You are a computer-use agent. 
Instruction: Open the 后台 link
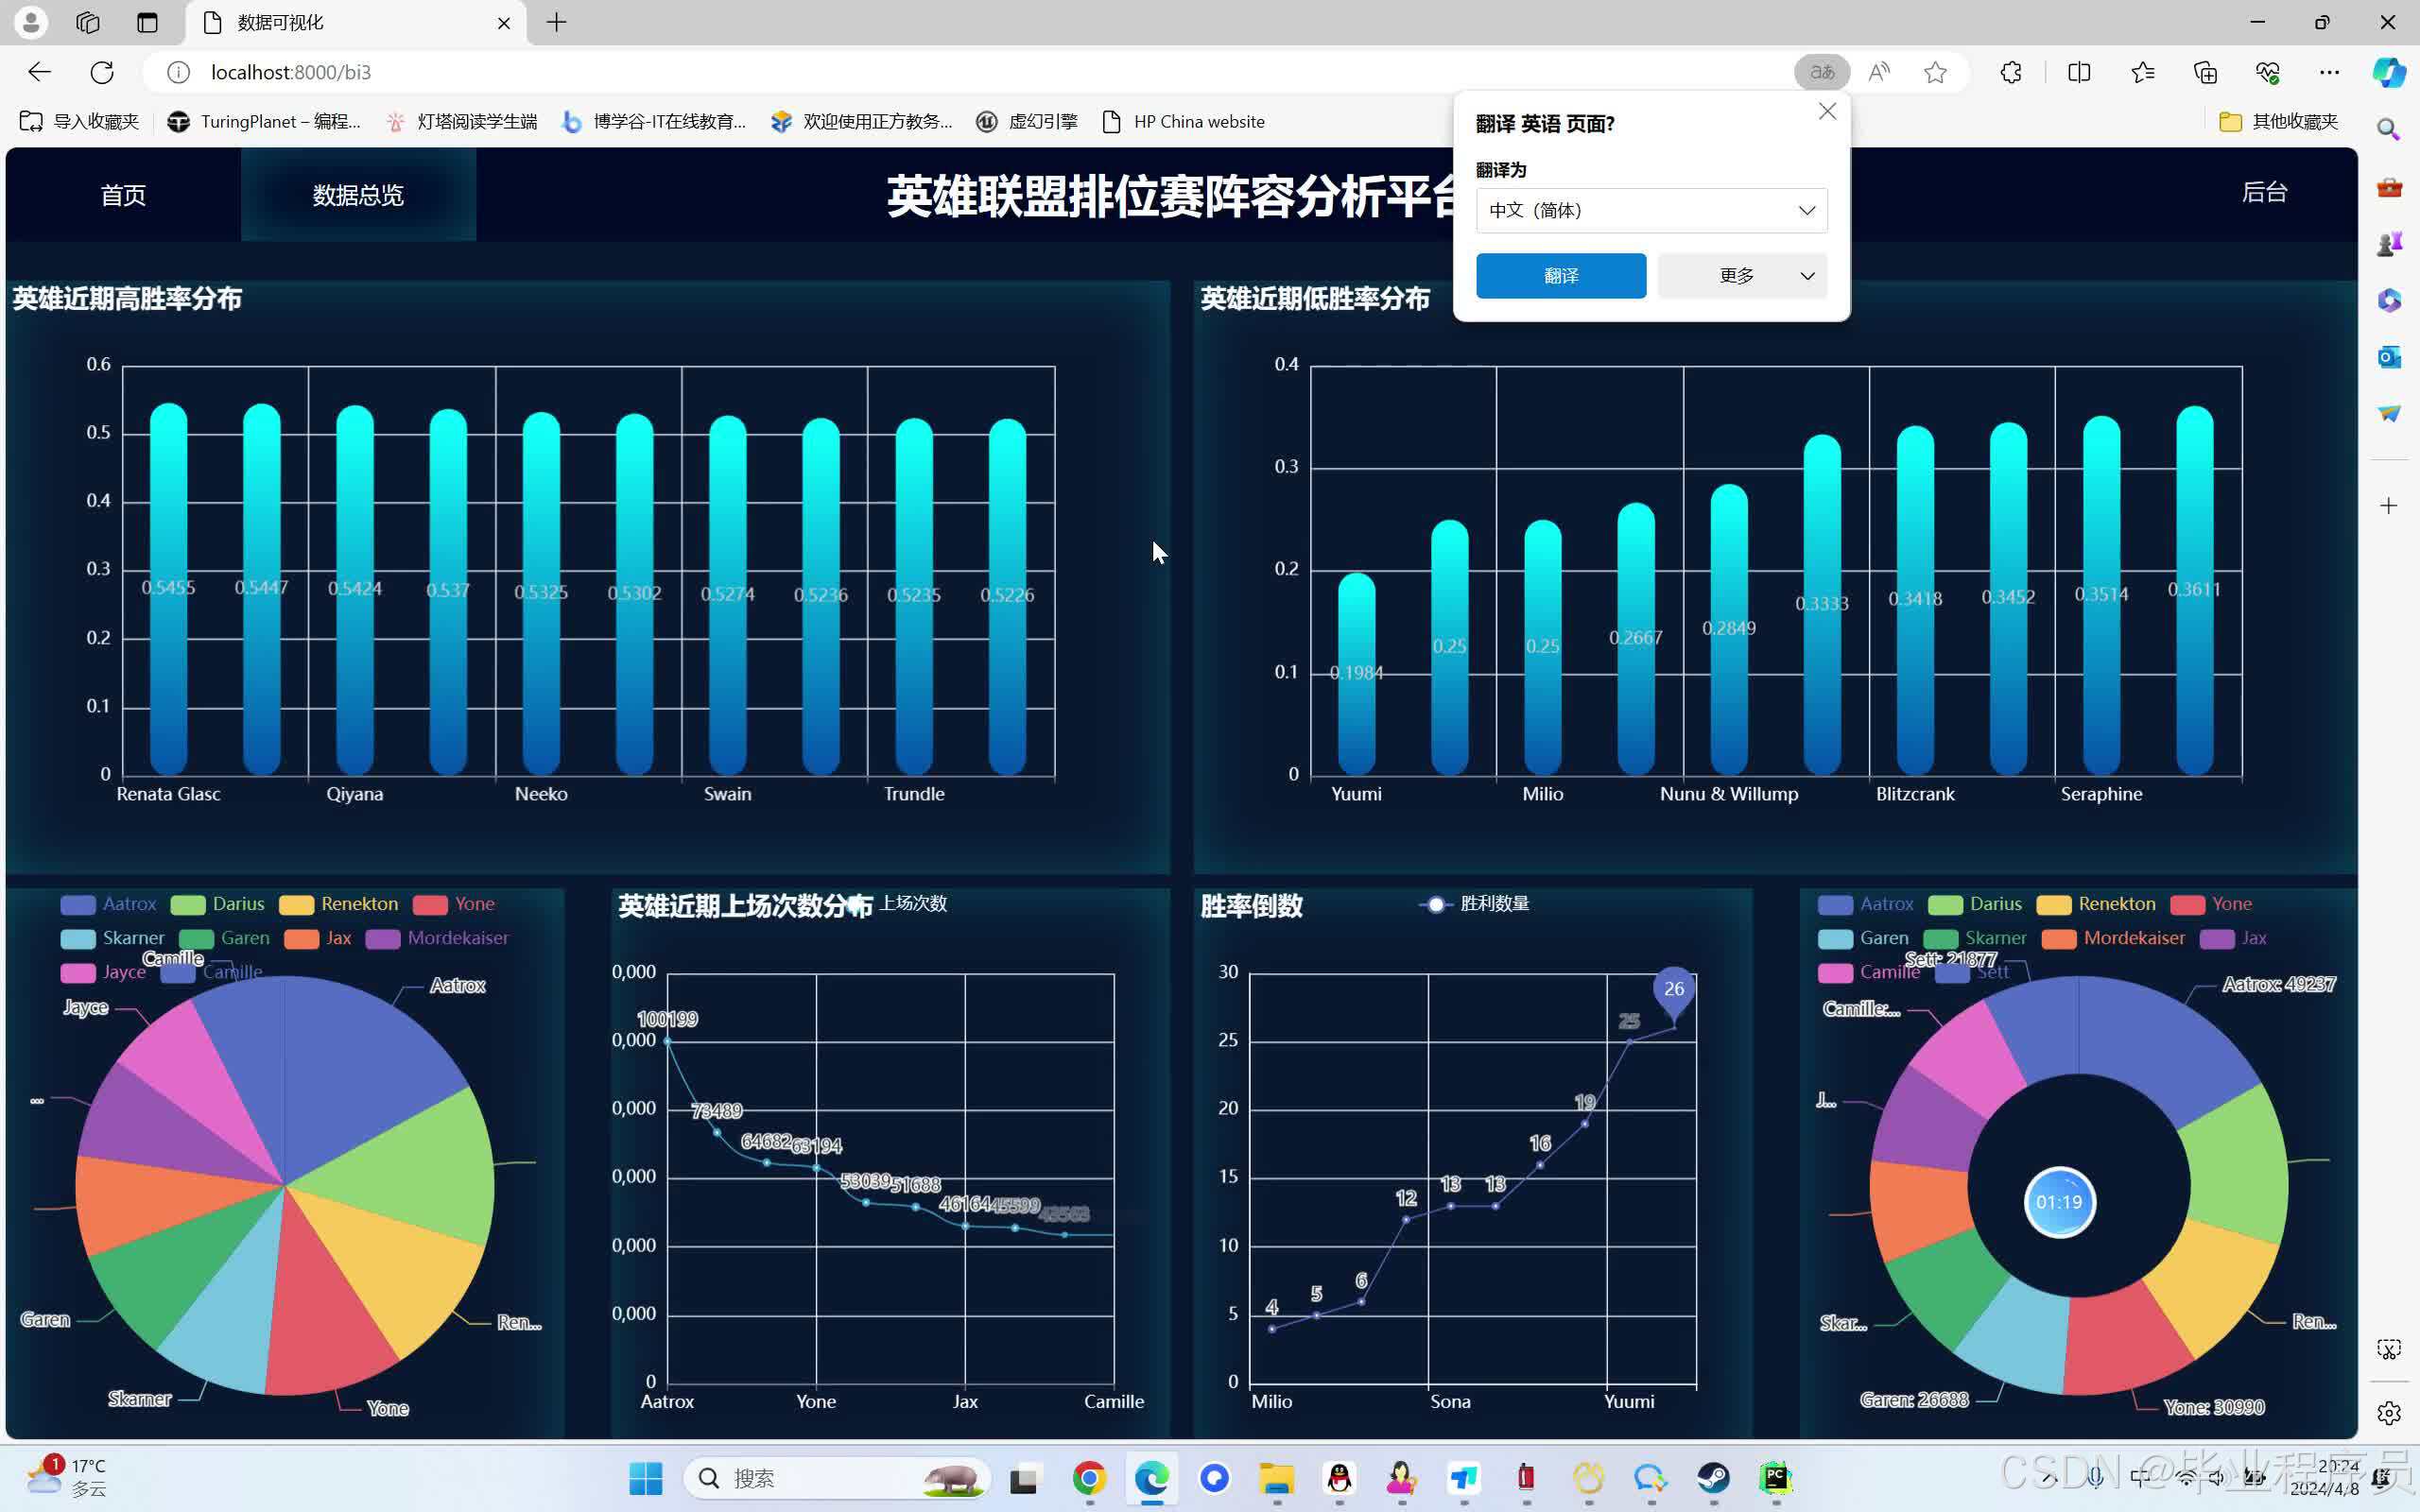pos(2264,192)
